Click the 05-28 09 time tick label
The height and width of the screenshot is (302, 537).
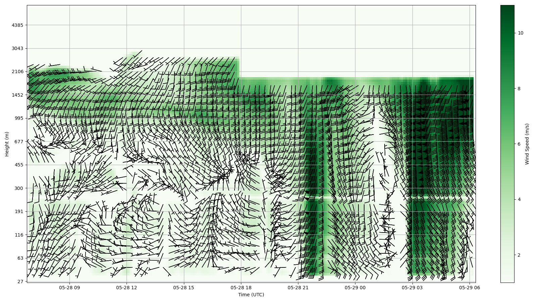tap(70, 288)
